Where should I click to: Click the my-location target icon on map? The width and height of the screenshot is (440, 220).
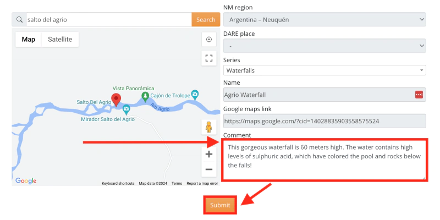coord(208,39)
